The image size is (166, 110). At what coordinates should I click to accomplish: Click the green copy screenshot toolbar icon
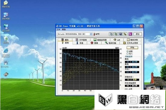[116, 34]
